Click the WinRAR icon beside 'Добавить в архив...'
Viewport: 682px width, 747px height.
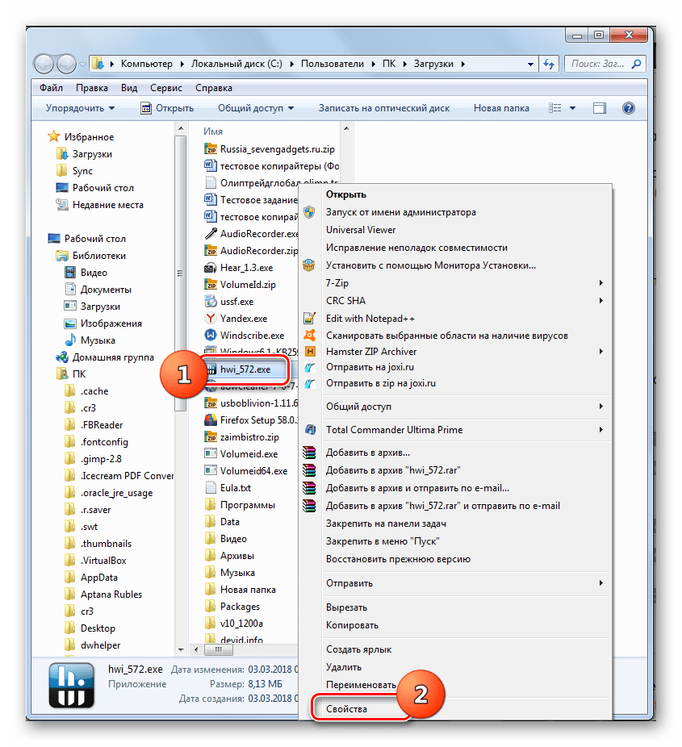(x=309, y=453)
